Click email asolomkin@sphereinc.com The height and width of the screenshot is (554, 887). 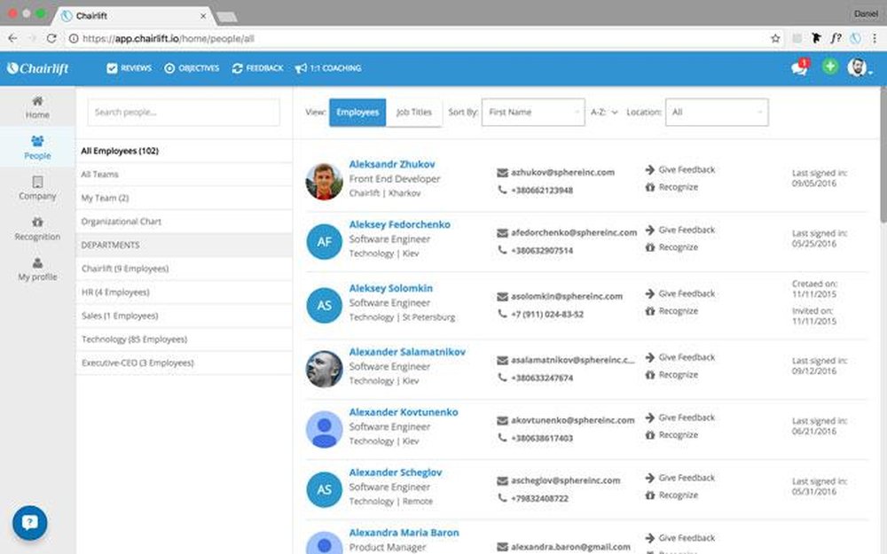pyautogui.click(x=566, y=296)
